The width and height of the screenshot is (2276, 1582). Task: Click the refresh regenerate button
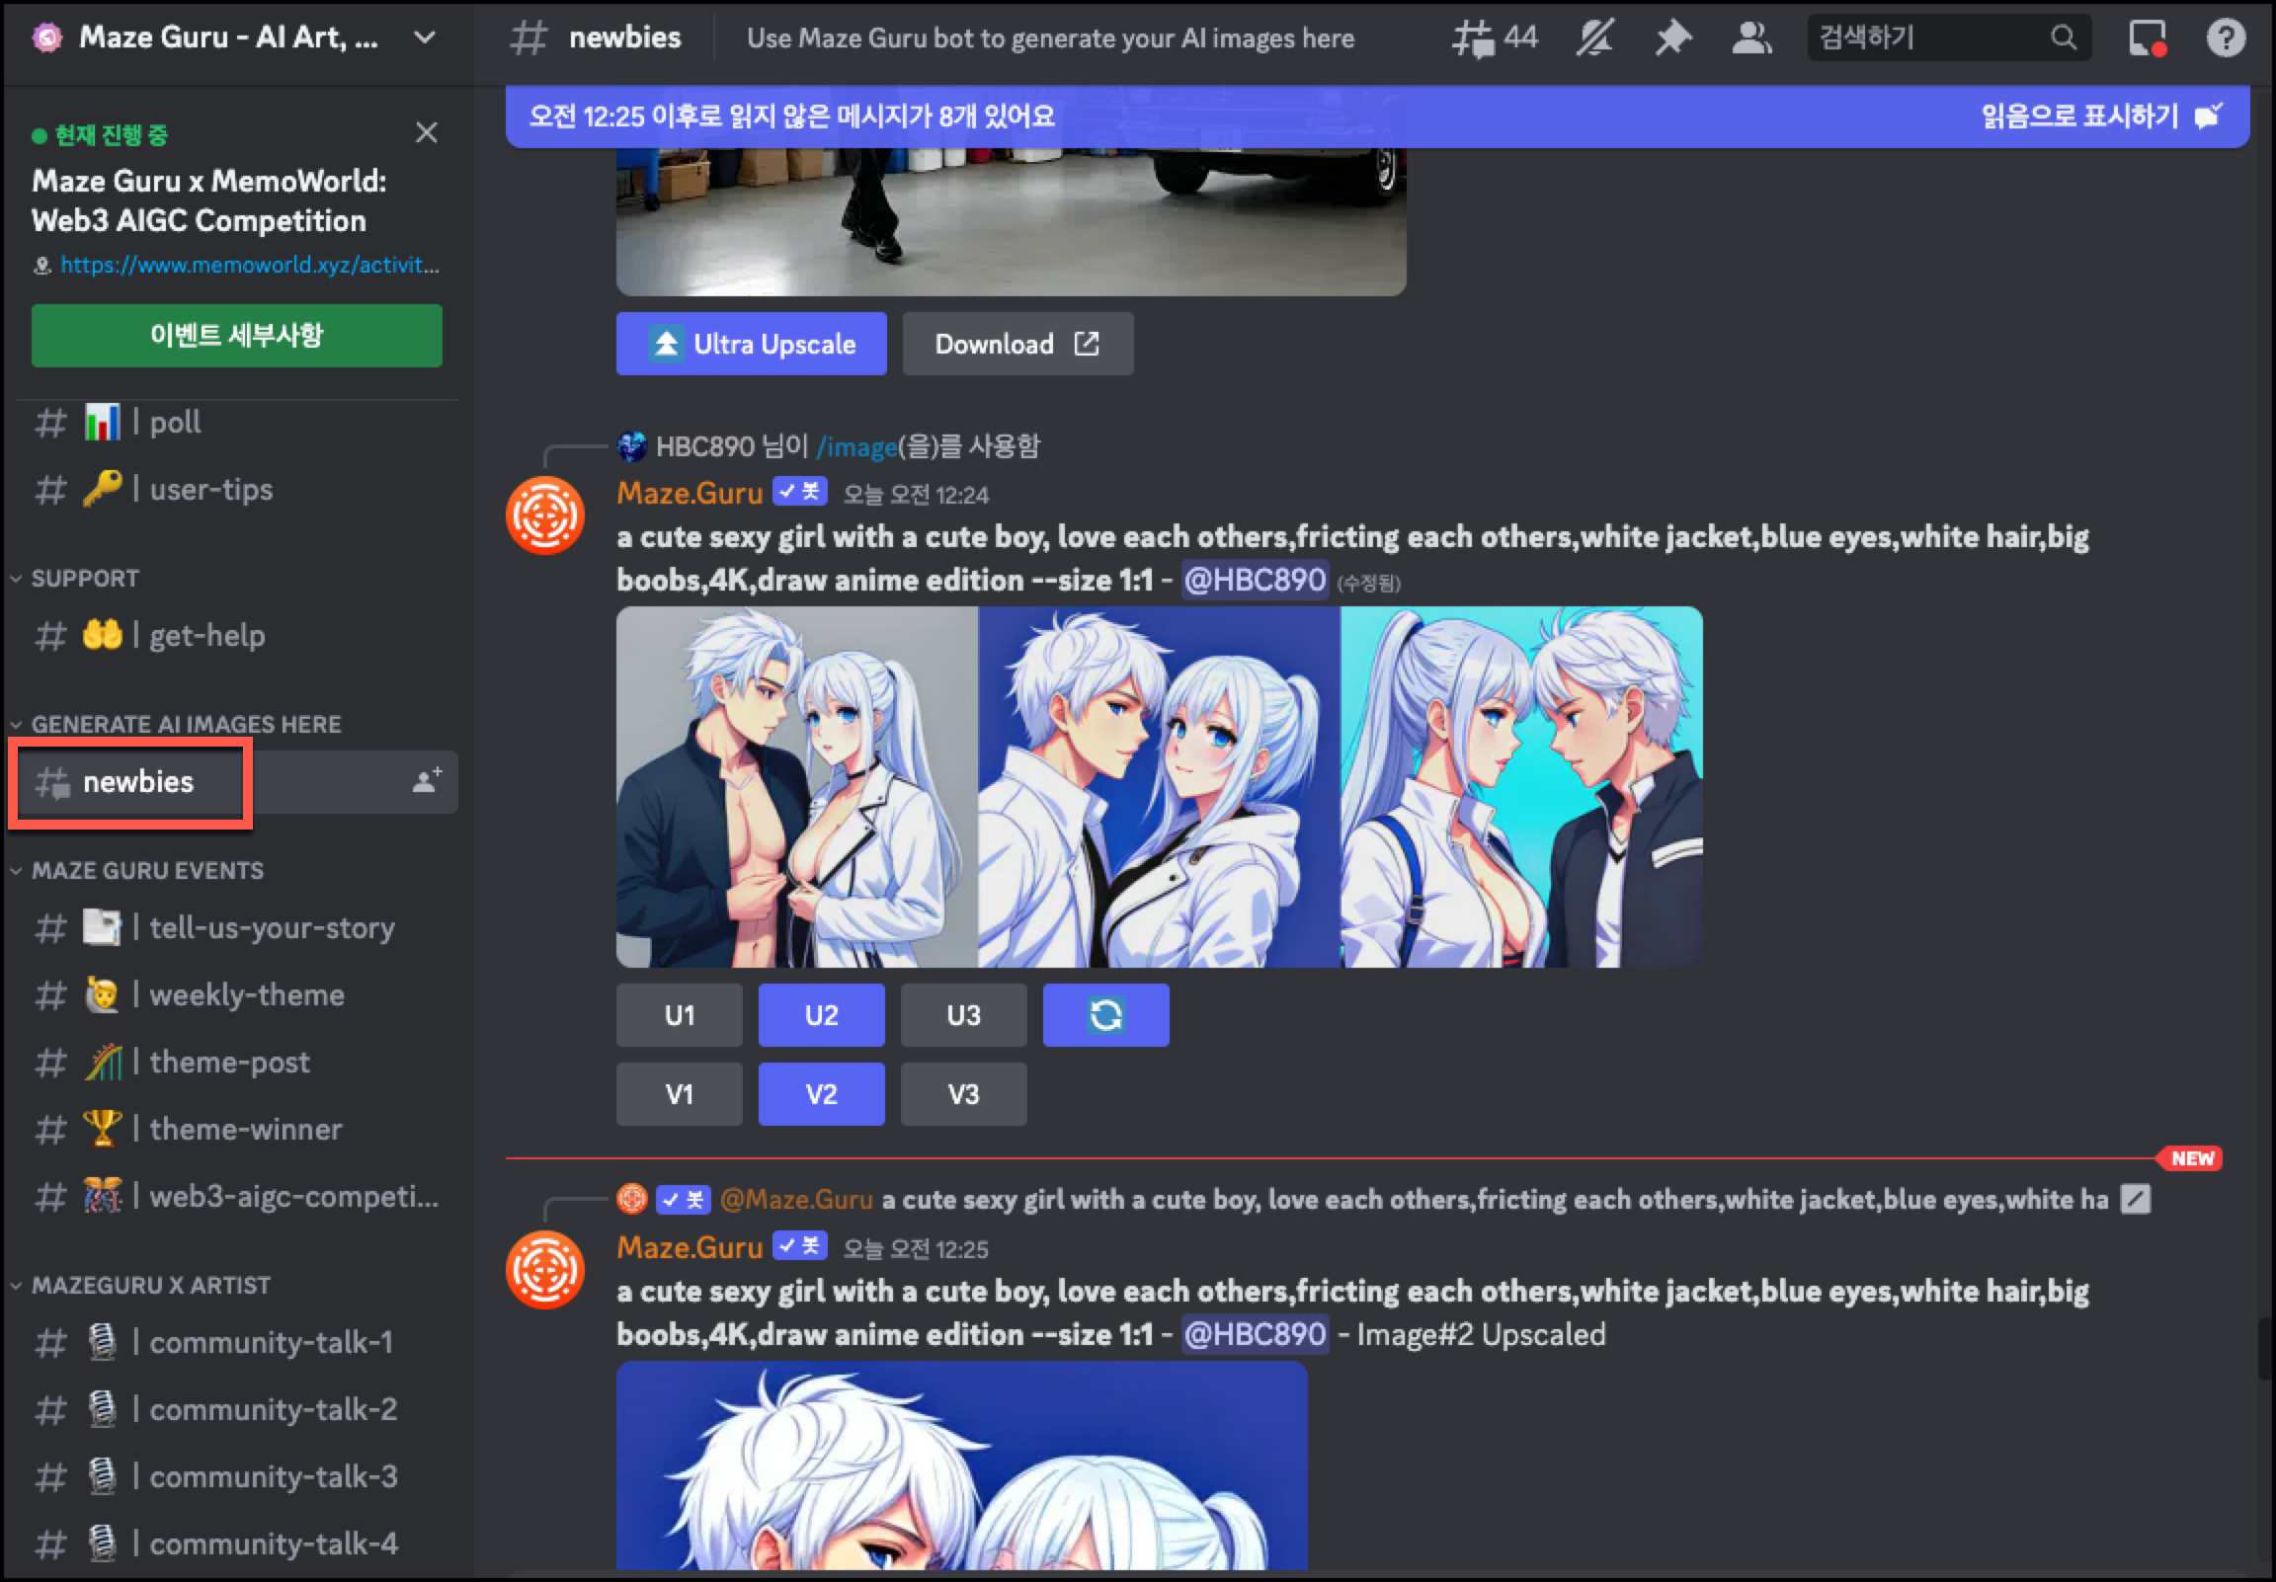coord(1105,1015)
